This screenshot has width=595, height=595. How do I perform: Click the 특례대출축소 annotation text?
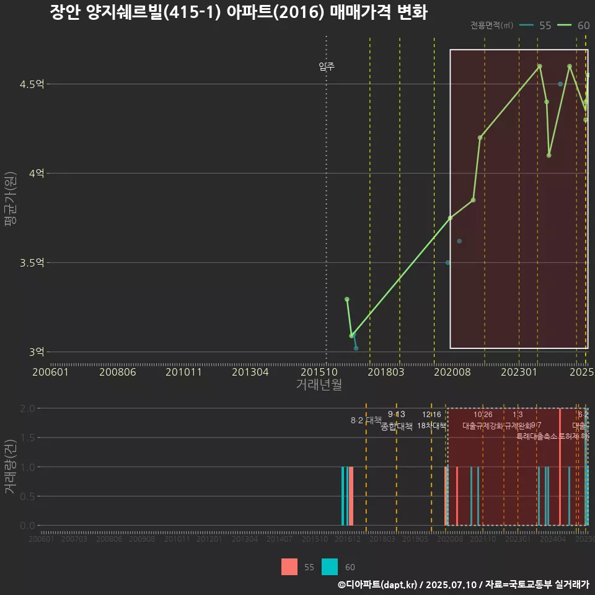[537, 436]
